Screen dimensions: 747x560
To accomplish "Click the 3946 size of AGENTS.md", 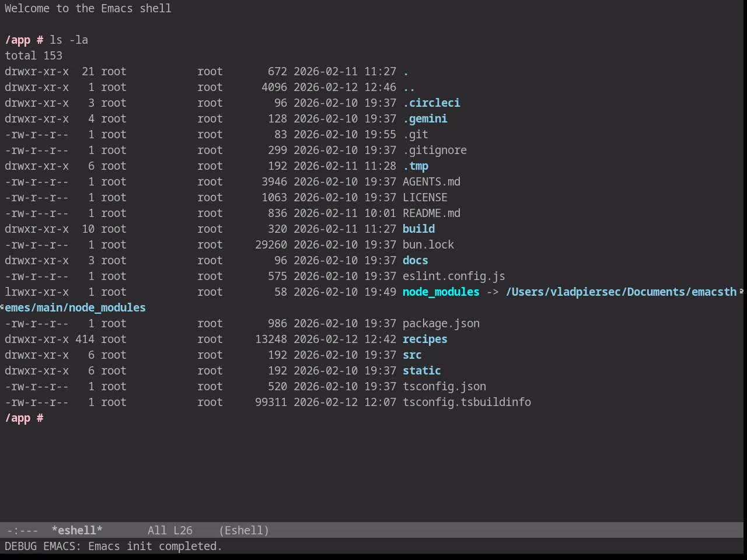I will 274,181.
